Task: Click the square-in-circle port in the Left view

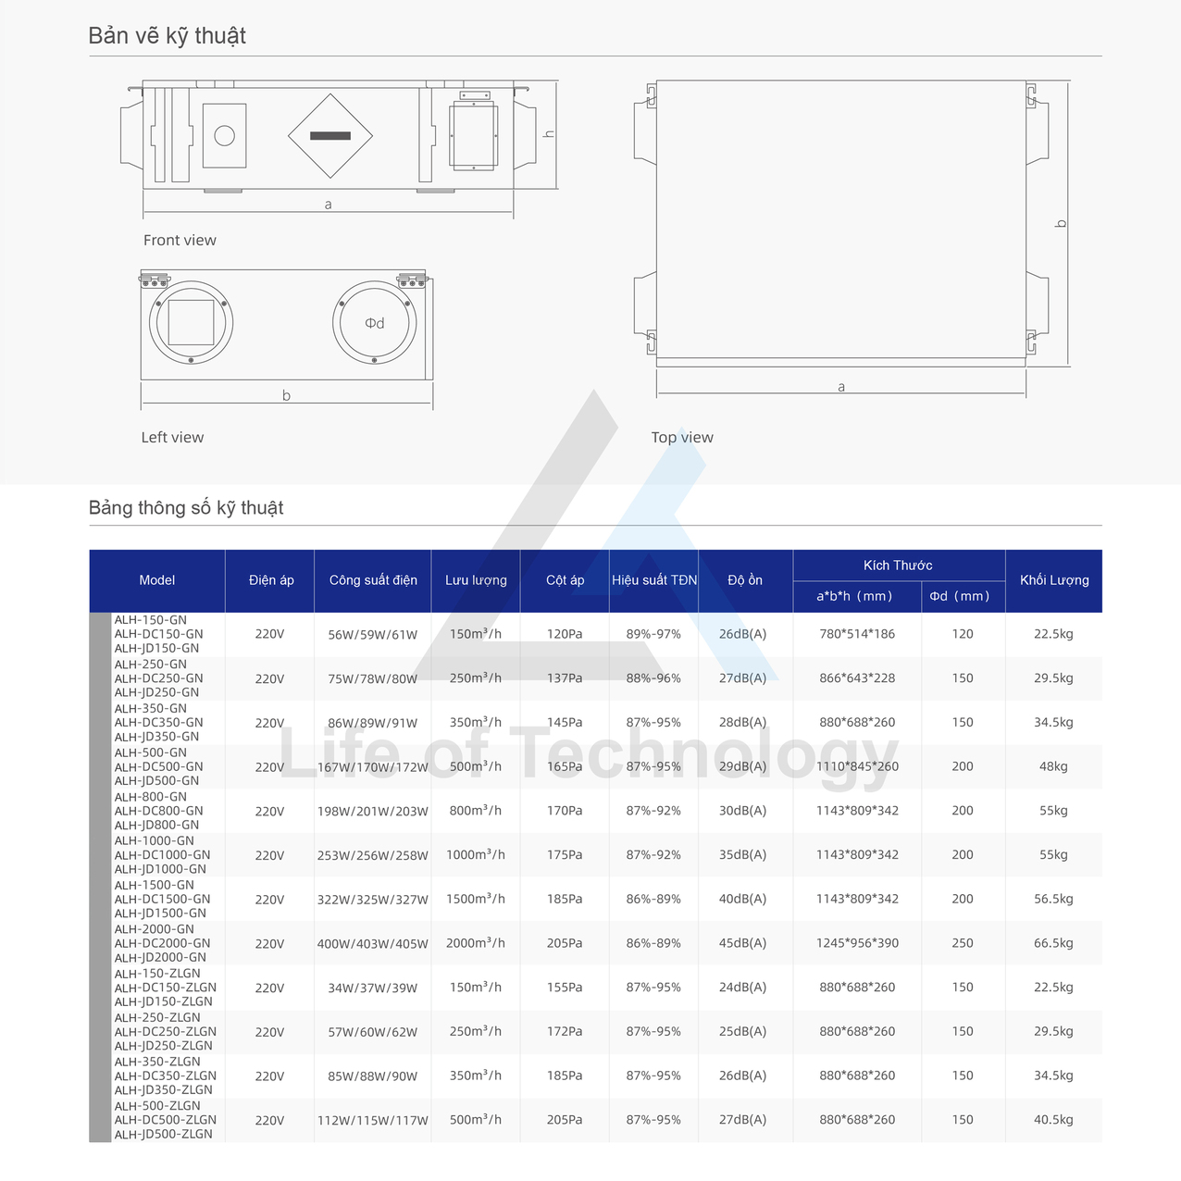Action: [192, 323]
